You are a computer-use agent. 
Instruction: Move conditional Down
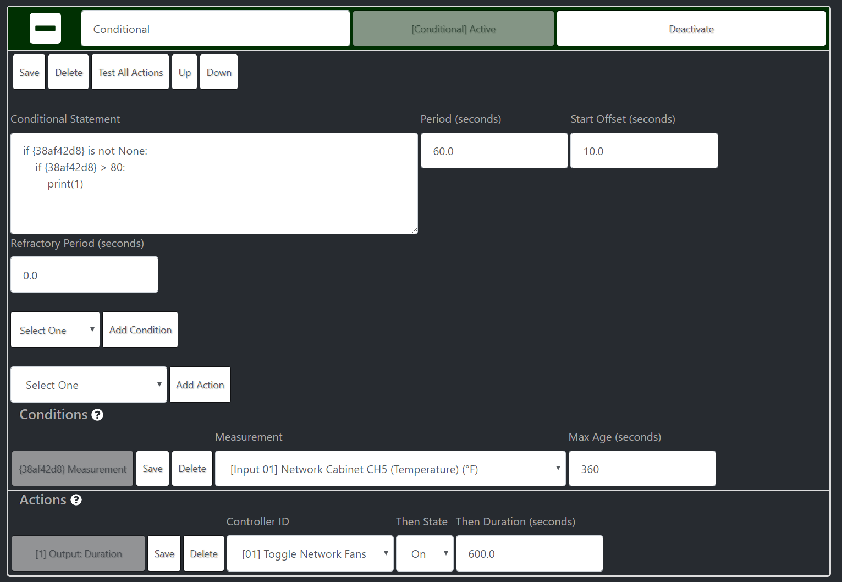[219, 72]
